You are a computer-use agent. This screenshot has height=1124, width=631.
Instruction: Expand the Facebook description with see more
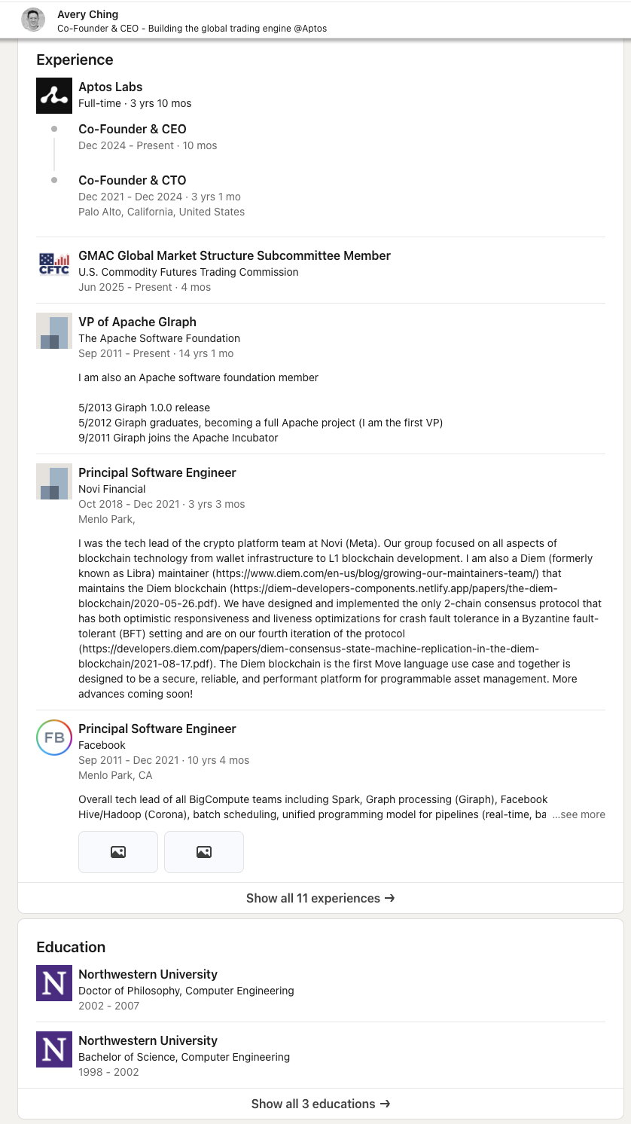tap(578, 814)
